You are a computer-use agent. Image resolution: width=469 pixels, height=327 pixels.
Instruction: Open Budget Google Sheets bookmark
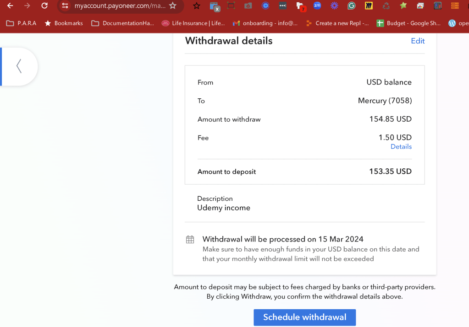408,23
